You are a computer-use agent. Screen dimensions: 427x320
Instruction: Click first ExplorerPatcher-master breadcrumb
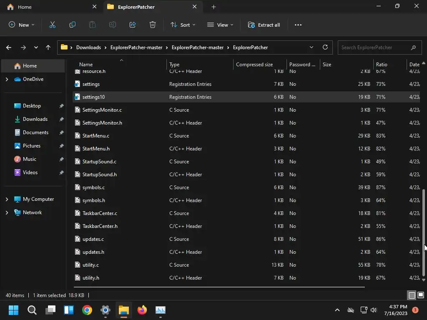click(136, 47)
